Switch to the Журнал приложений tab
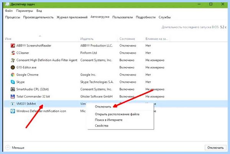 [x=72, y=17]
